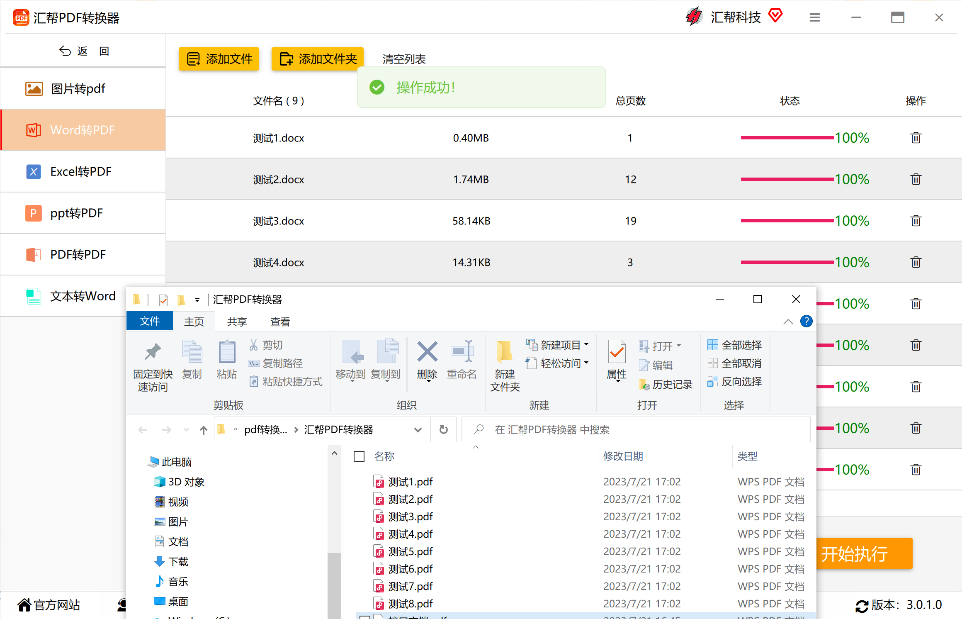
Task: Open the hamburger menu in the title bar
Action: tap(814, 17)
